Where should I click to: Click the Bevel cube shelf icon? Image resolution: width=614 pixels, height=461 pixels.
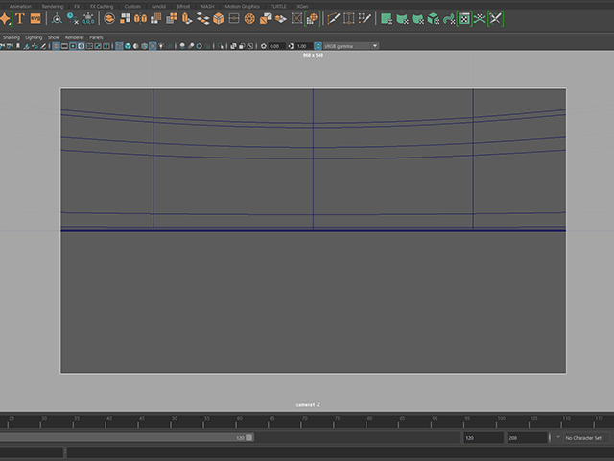tap(219, 18)
